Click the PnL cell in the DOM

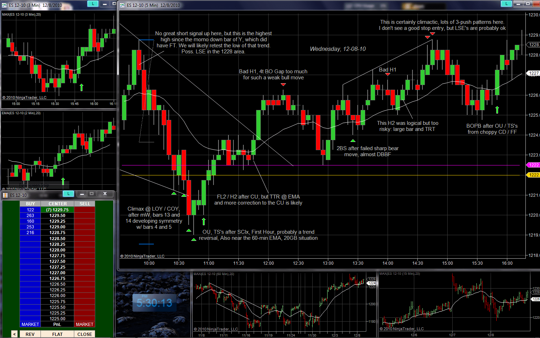58,324
